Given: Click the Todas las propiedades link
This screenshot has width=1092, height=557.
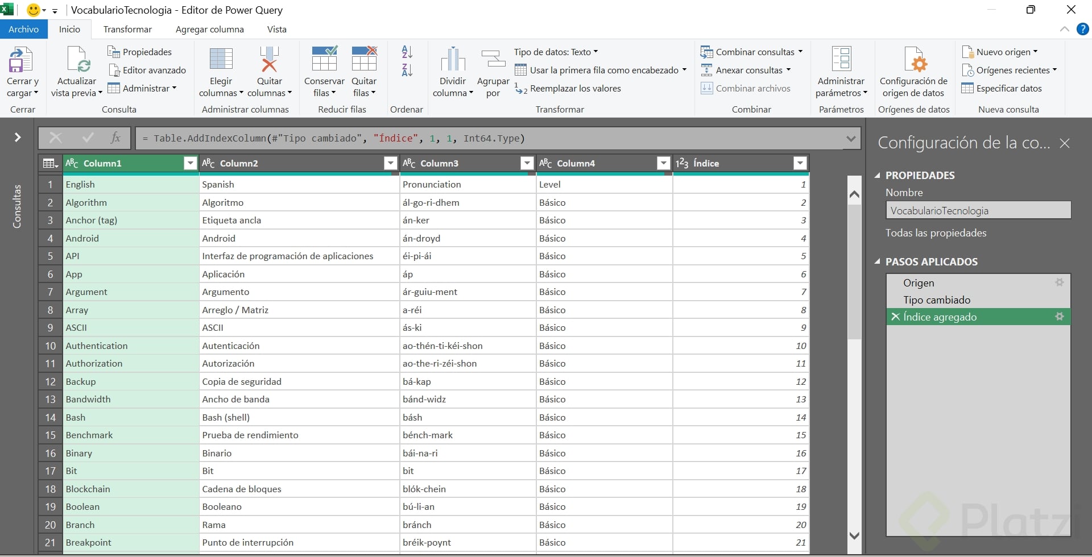Looking at the screenshot, I should [x=936, y=233].
